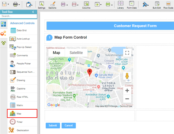Screen dimensions: 174x134
Task: Toggle fullscreen map view
Action: pyautogui.click(x=127, y=53)
